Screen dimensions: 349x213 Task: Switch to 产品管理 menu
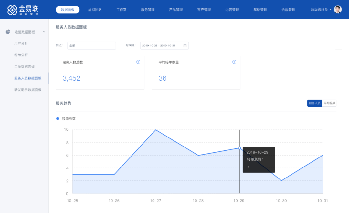[176, 10]
